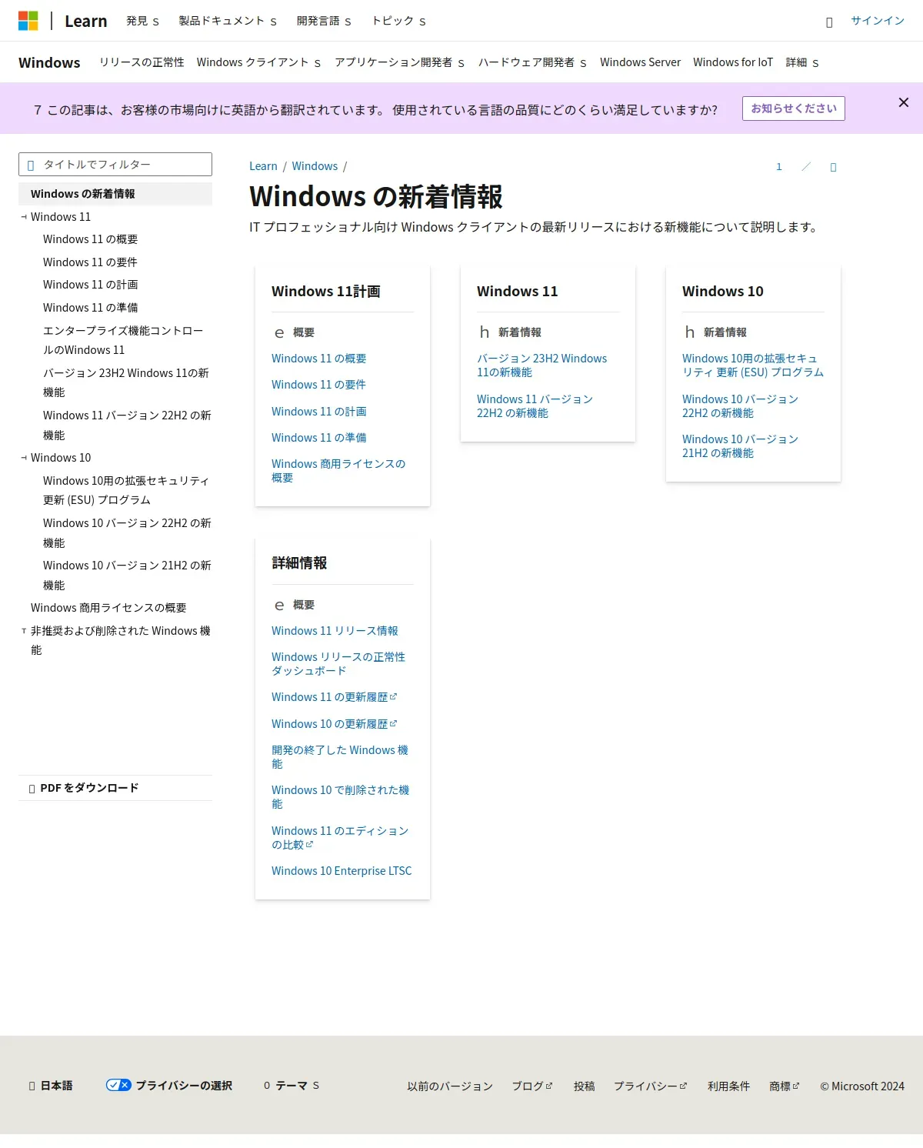
Task: Open Windows リリースの正常性ダッシュボード link
Action: 338,664
